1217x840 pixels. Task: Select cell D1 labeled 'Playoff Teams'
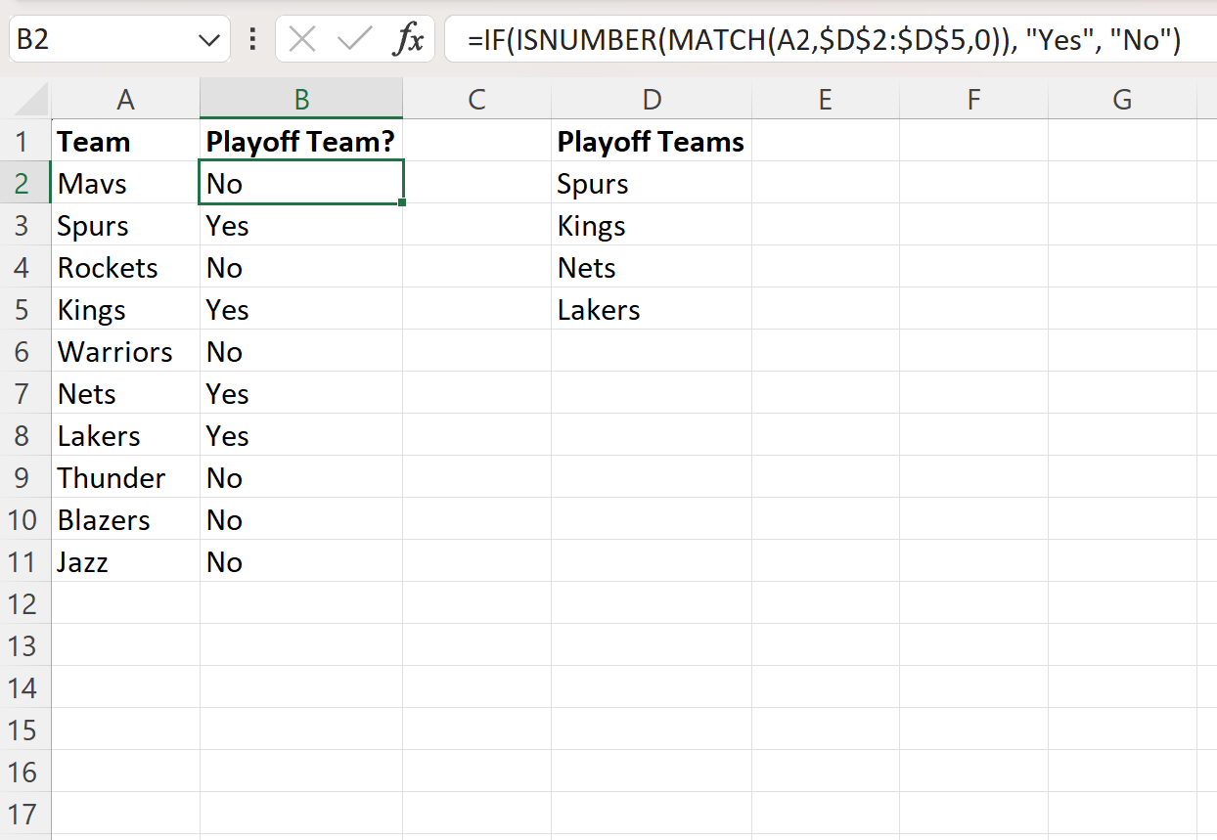[x=651, y=141]
